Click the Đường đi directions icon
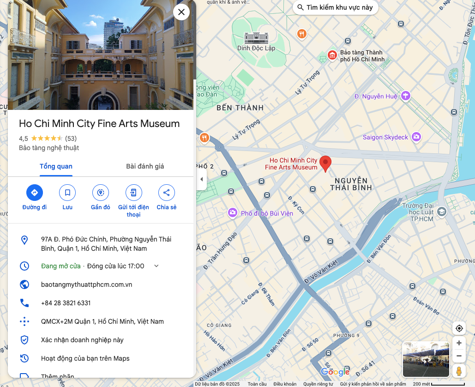The width and height of the screenshot is (475, 387). click(x=35, y=193)
